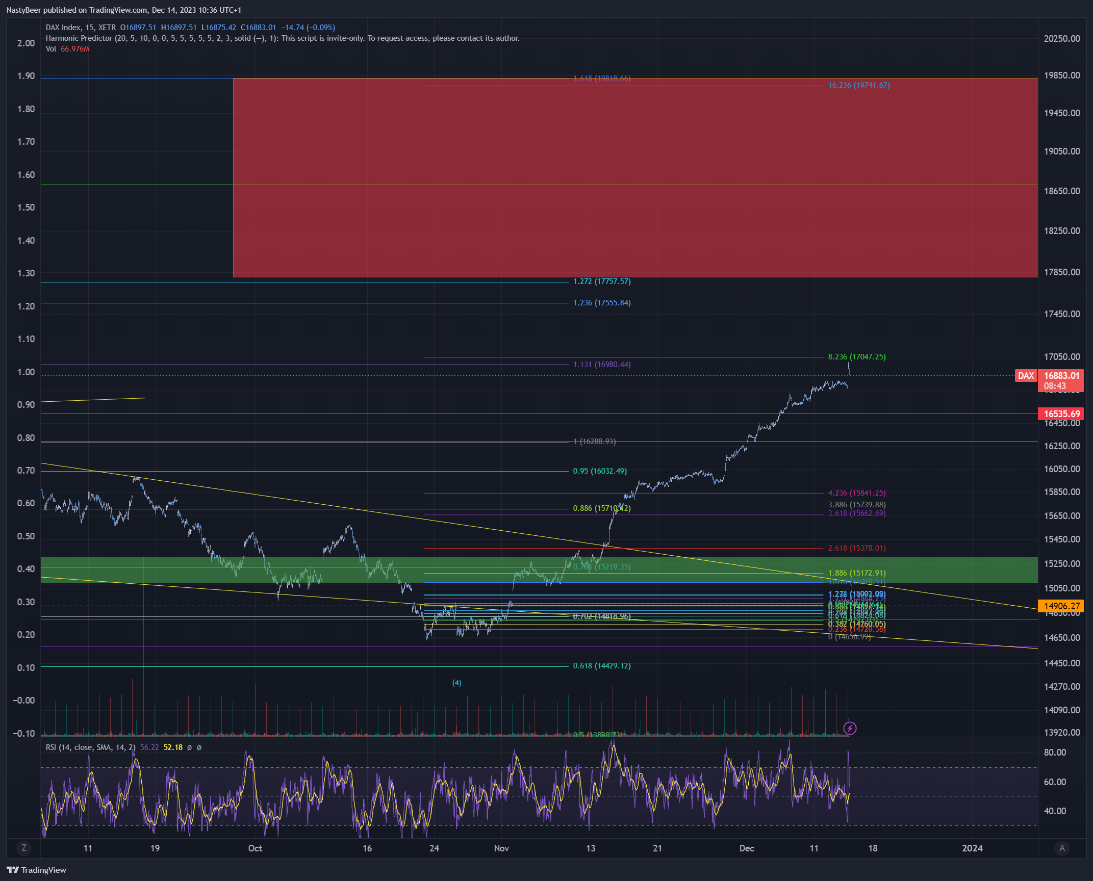
Task: Click the (4) wave count label
Action: (457, 683)
